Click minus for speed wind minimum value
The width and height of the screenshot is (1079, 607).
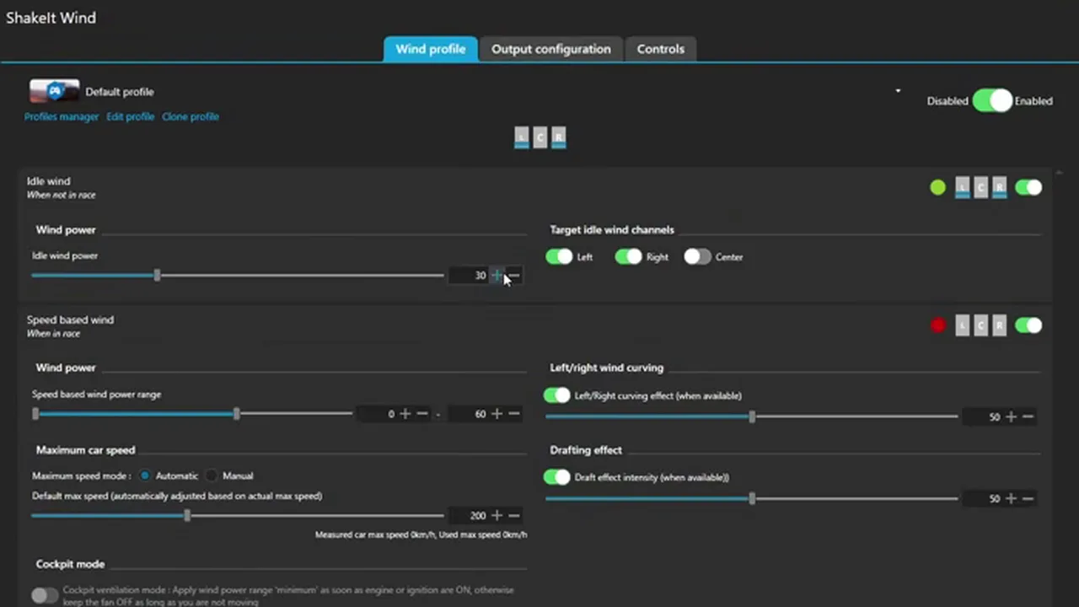click(x=422, y=414)
